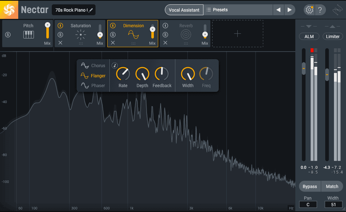Image resolution: width=346 pixels, height=212 pixels.
Task: Select Flanger mode
Action: point(93,76)
